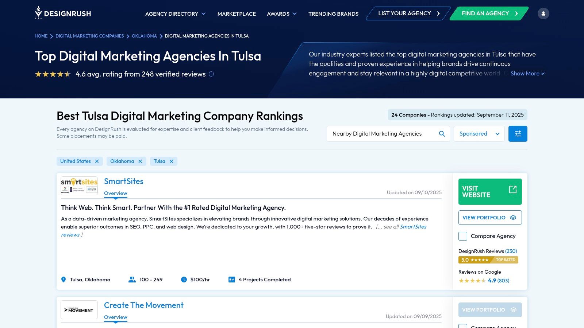This screenshot has width=584, height=328.
Task: Click the info icon beside verified reviews
Action: point(211,74)
